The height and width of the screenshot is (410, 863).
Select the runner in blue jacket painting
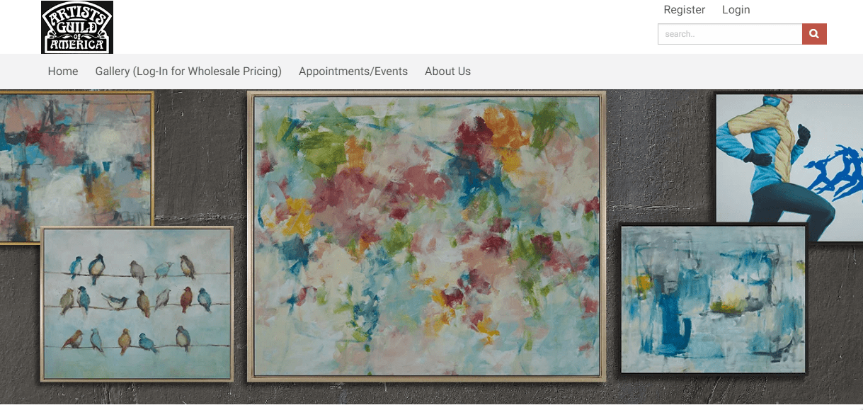click(789, 165)
